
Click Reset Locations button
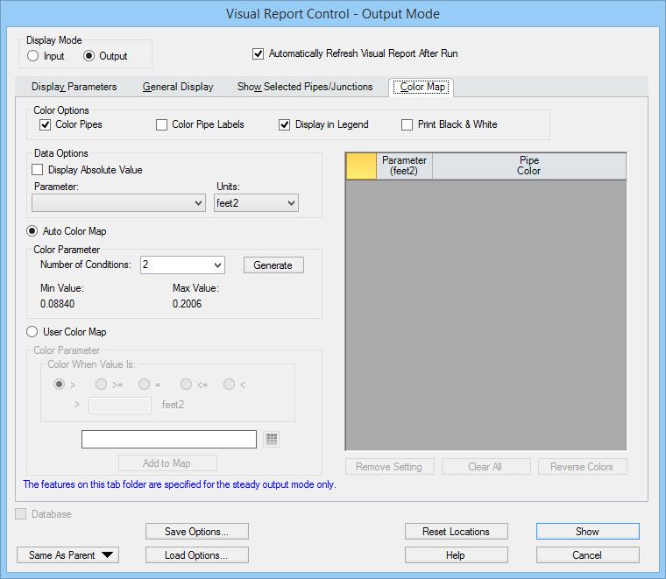tap(457, 532)
